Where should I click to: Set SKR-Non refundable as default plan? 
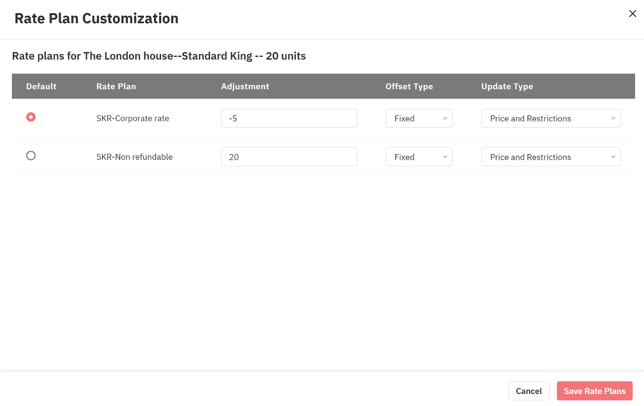(x=31, y=156)
